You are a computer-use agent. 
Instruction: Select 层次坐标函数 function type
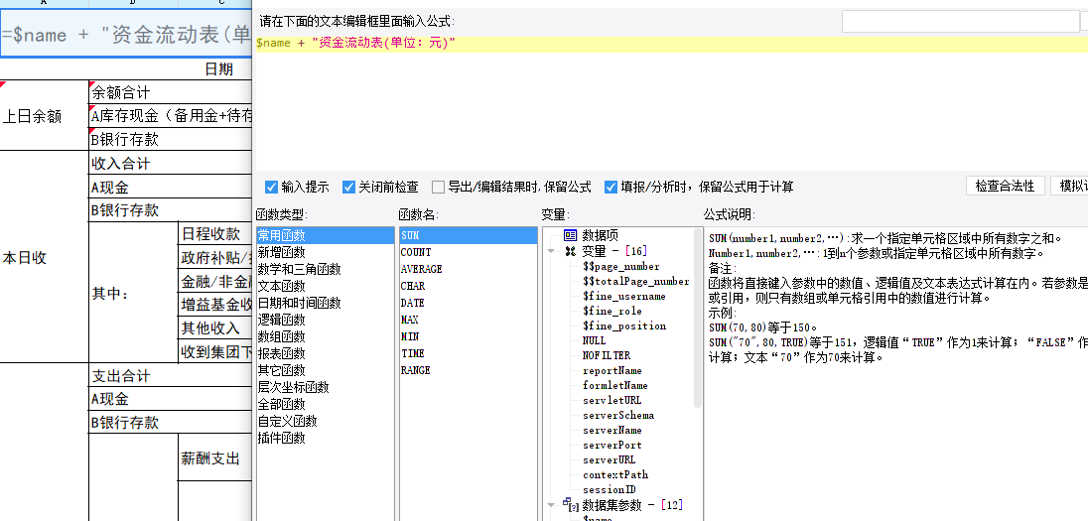pyautogui.click(x=326, y=387)
